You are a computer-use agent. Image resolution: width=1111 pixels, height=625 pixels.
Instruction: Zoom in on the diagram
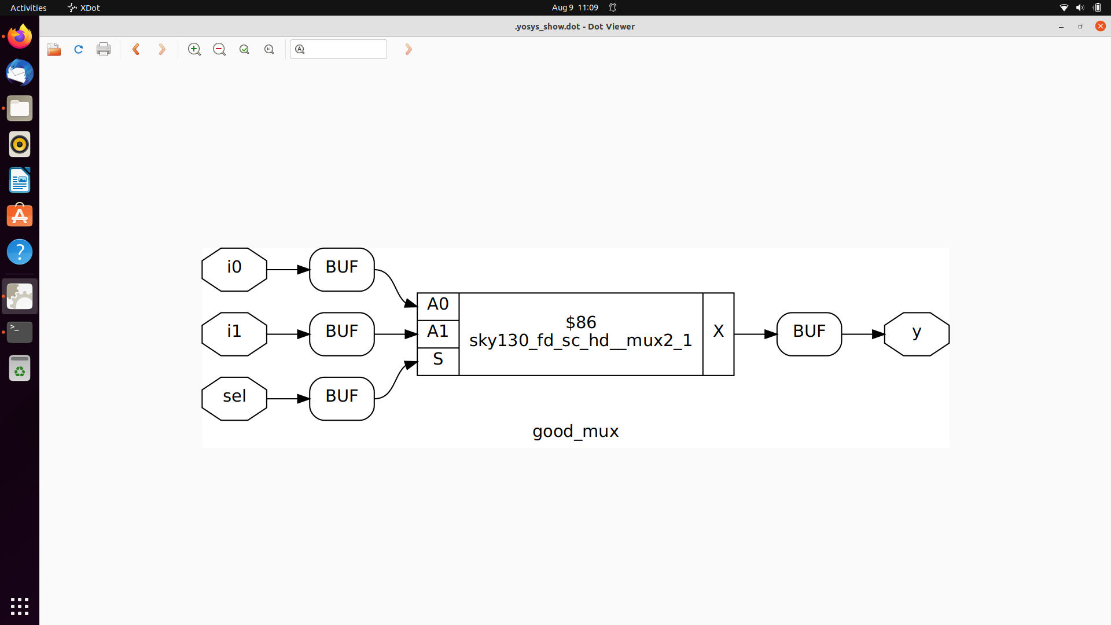coord(194,49)
